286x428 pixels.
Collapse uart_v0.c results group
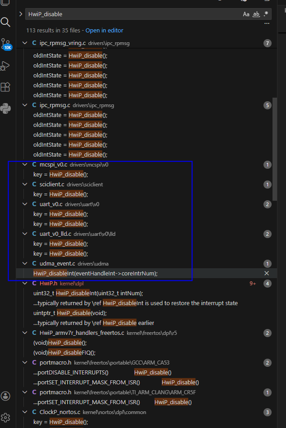click(25, 204)
